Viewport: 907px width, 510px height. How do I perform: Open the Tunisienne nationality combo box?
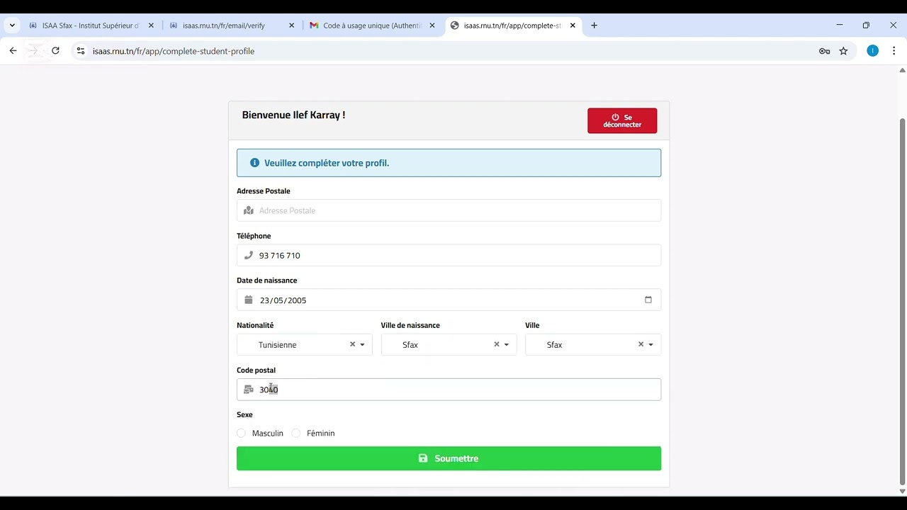(305, 344)
